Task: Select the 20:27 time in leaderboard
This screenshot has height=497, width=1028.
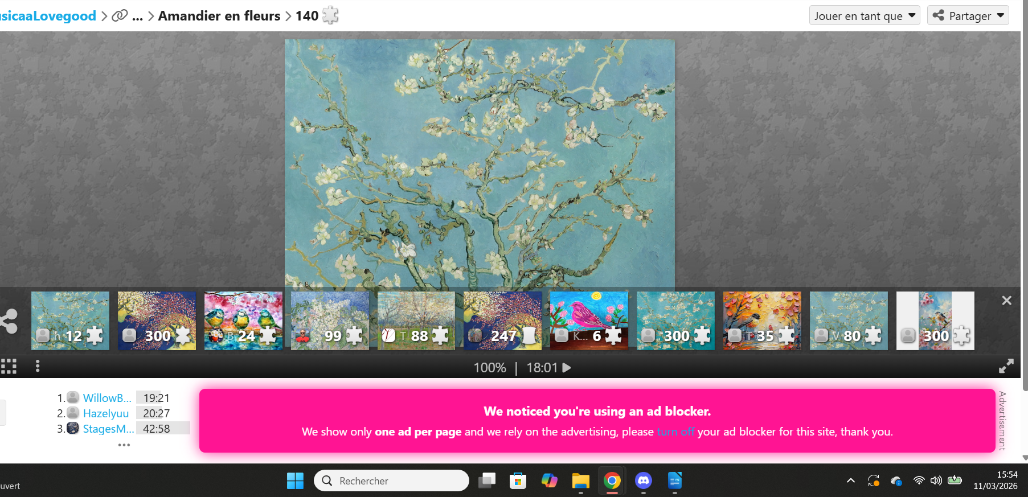Action: 156,413
